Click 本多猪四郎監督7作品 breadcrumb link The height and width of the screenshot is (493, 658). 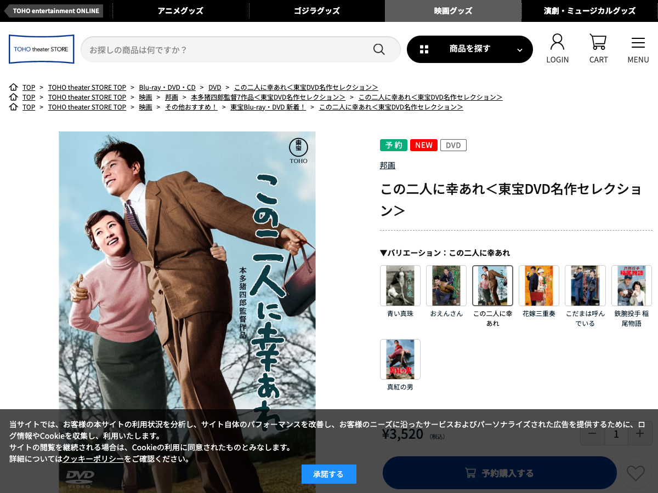tap(268, 98)
